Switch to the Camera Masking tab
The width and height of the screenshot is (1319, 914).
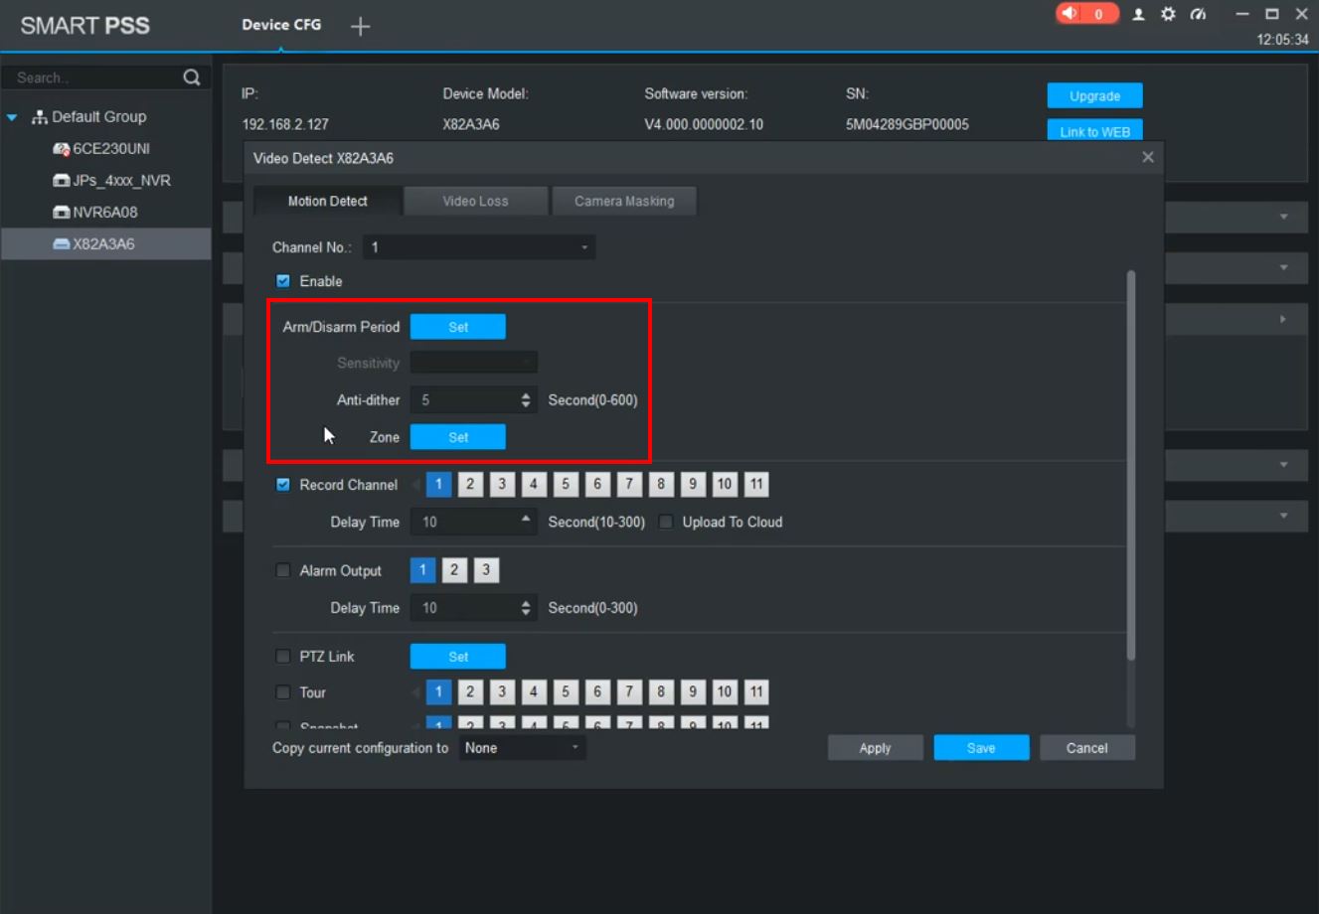[x=624, y=201]
